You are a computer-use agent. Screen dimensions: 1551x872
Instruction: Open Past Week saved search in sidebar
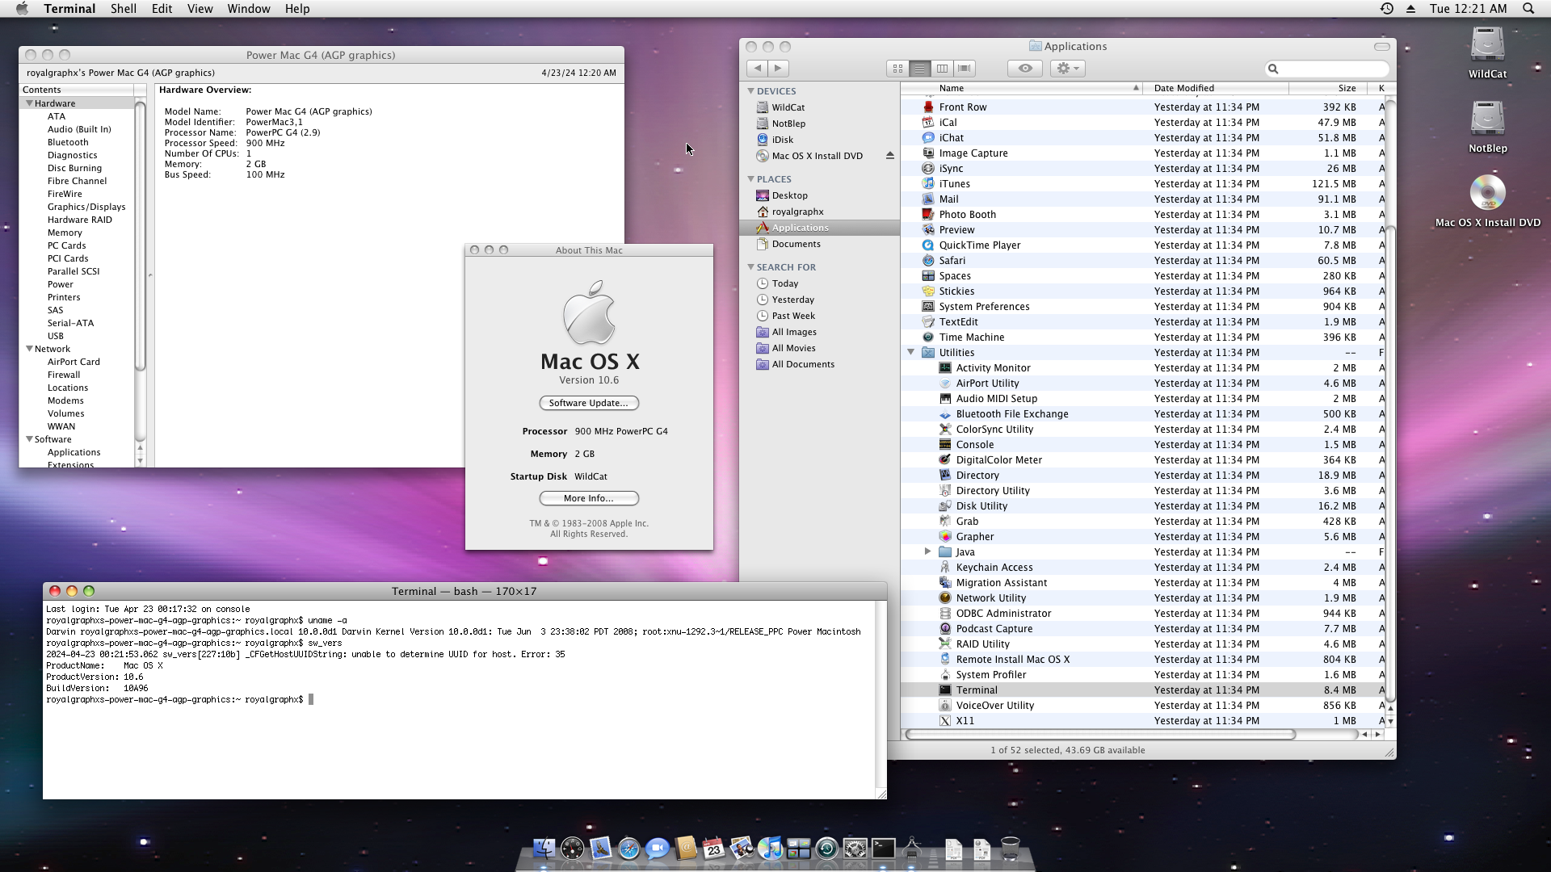(819, 316)
